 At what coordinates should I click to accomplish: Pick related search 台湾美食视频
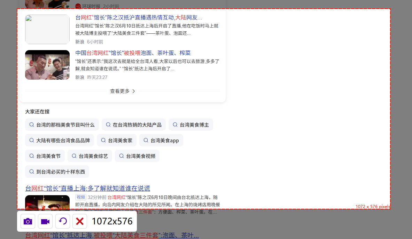(137, 156)
